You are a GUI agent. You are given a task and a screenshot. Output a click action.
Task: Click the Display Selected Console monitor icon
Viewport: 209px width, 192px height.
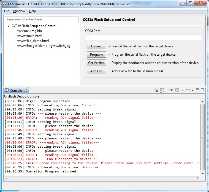coord(177,90)
